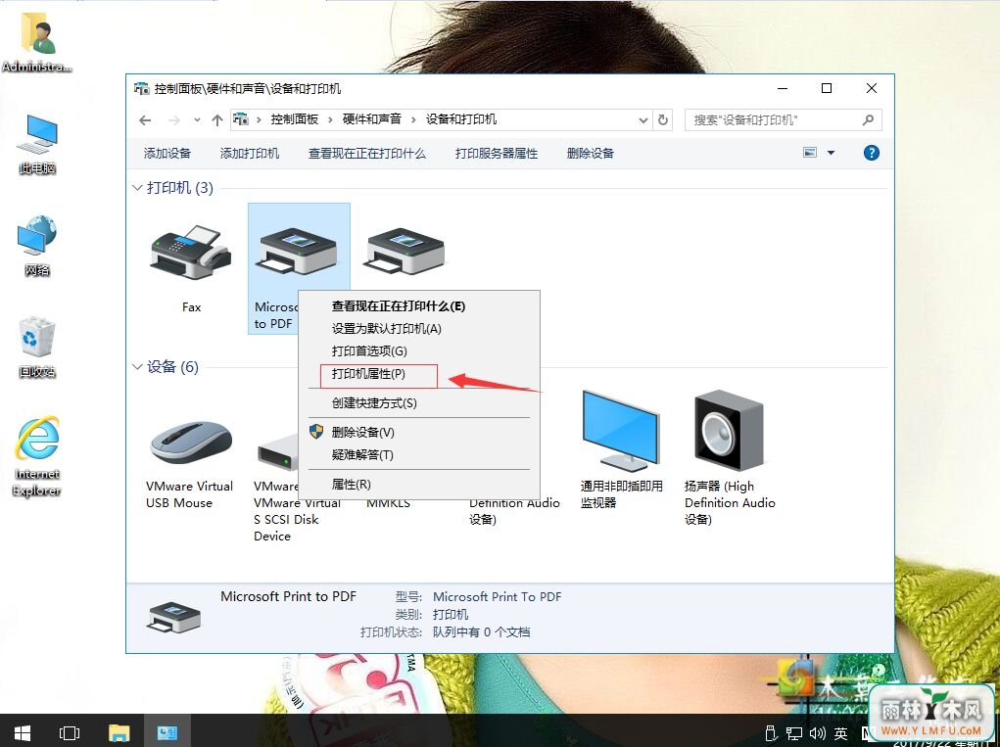The width and height of the screenshot is (1000, 747).
Task: Open the Windows Start button
Action: [x=23, y=732]
